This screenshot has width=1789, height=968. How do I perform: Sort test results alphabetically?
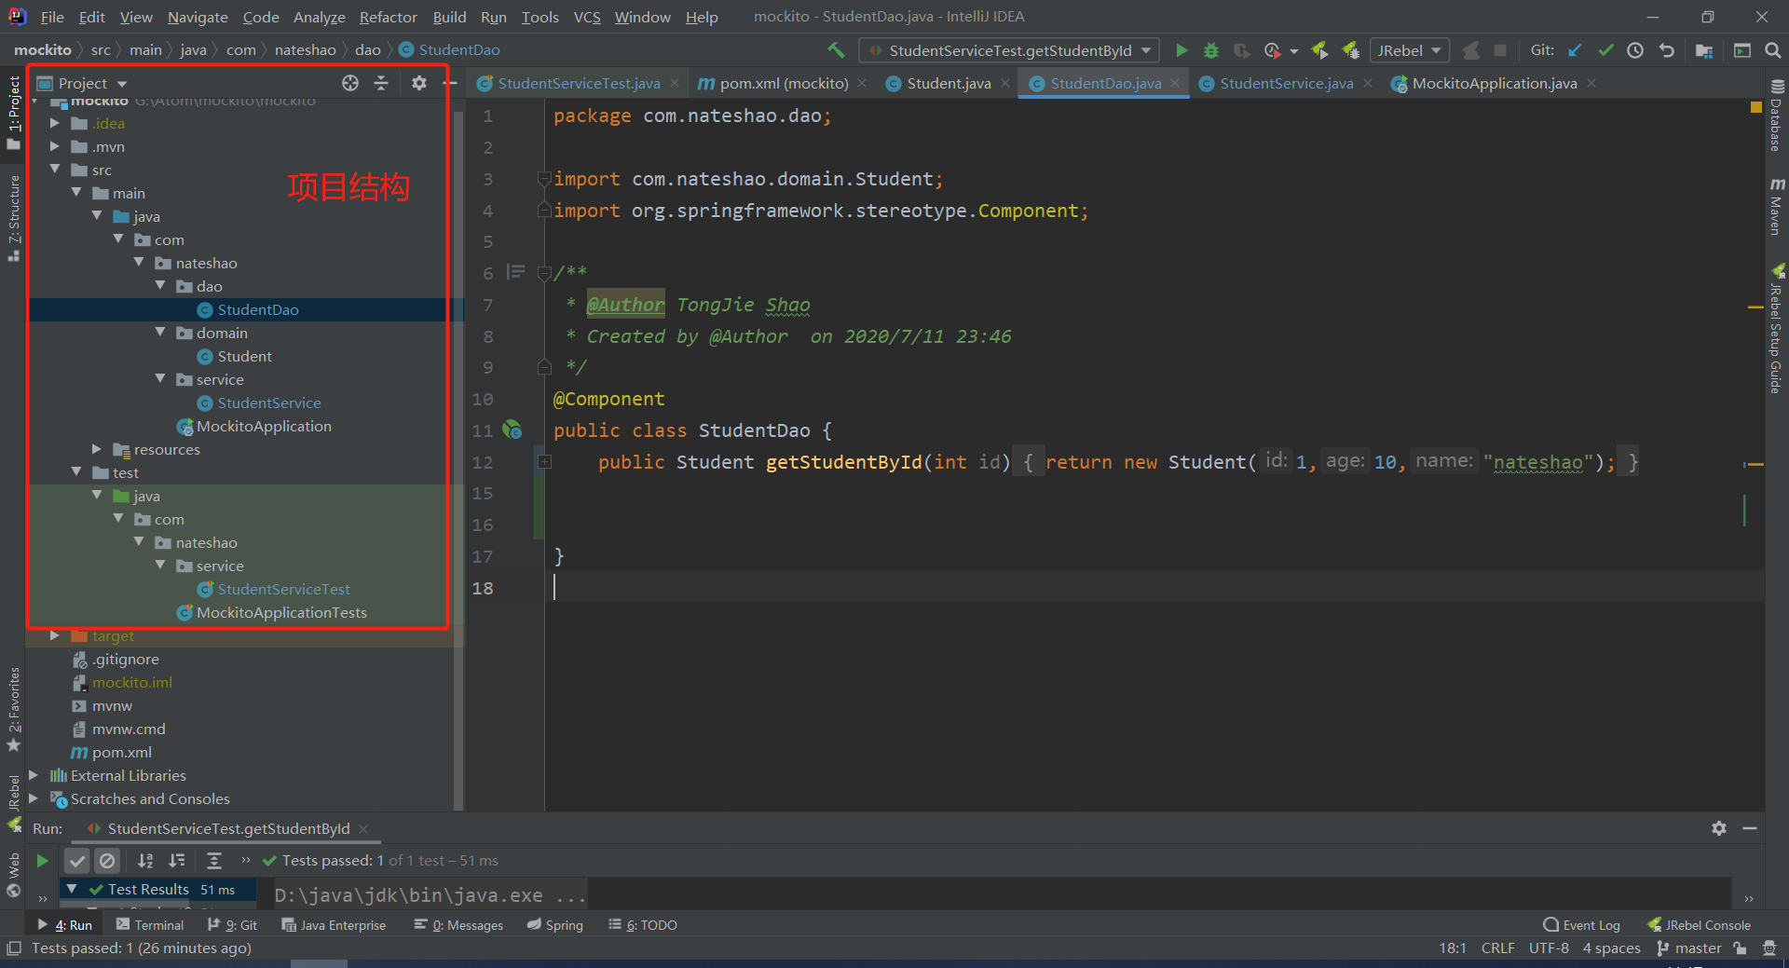145,861
